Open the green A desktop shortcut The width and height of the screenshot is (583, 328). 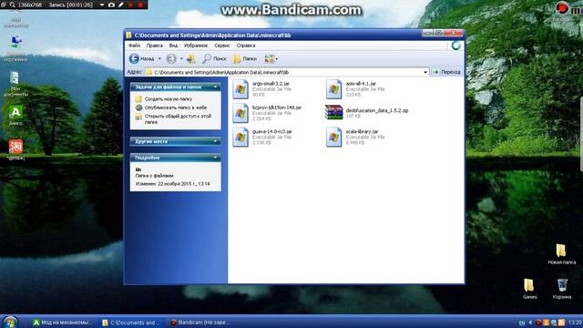pyautogui.click(x=15, y=112)
